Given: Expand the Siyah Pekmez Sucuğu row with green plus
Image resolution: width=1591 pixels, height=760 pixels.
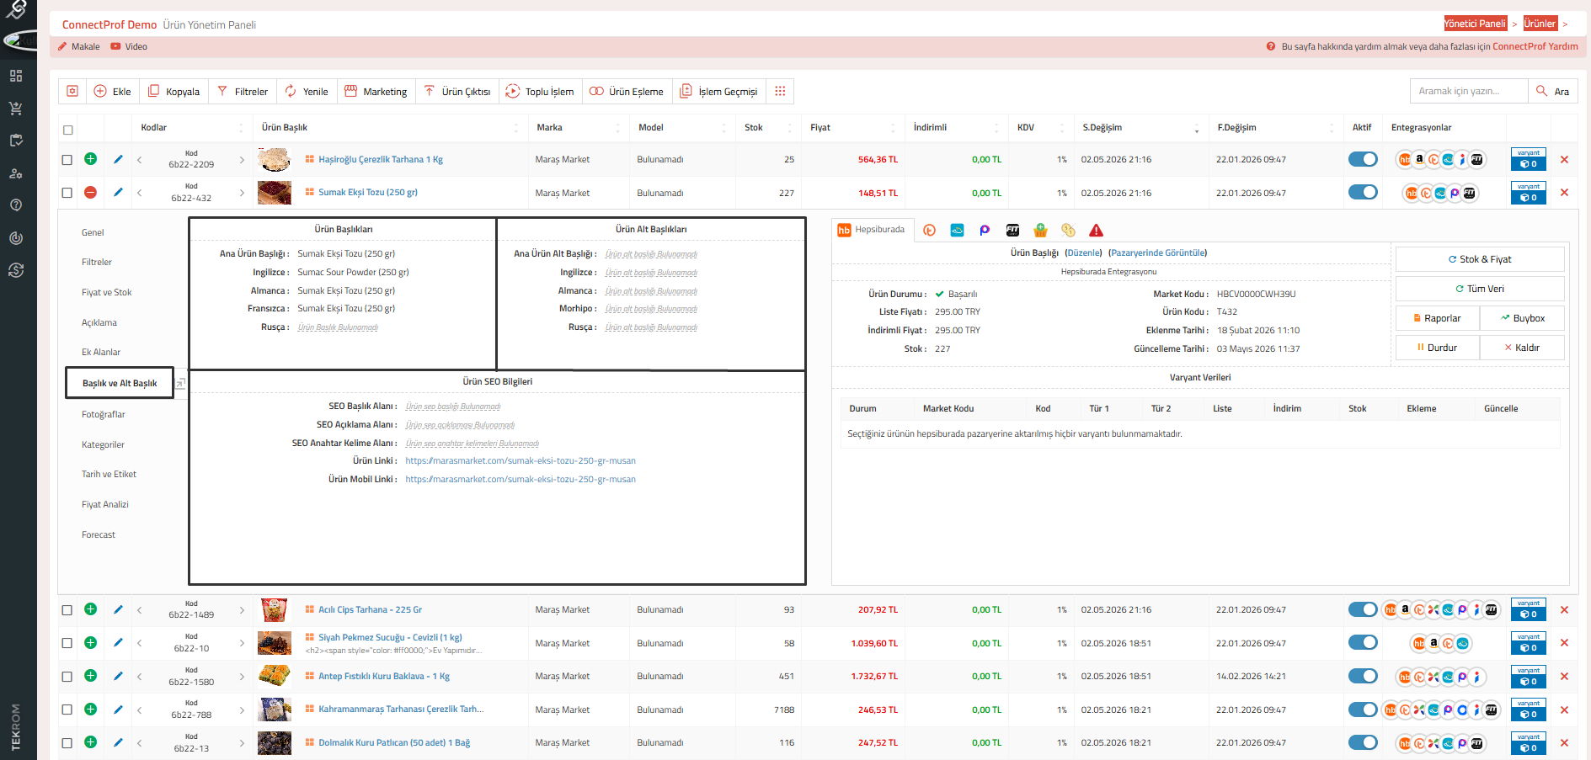Looking at the screenshot, I should point(90,642).
